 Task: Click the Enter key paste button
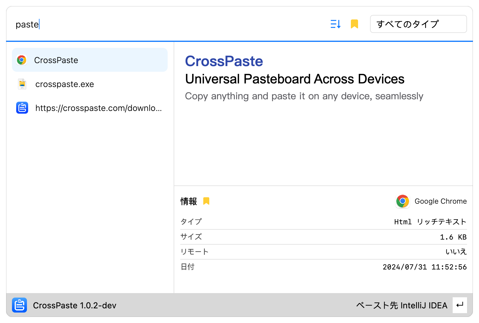tap(460, 305)
